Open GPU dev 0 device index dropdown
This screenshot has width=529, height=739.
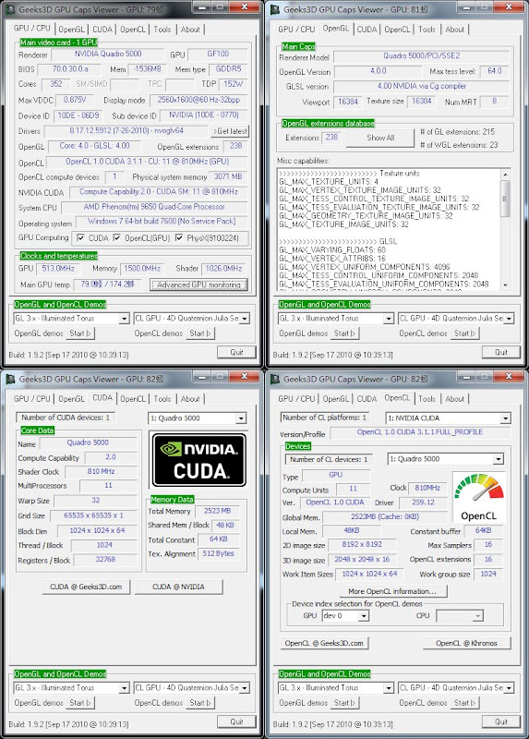tap(346, 615)
